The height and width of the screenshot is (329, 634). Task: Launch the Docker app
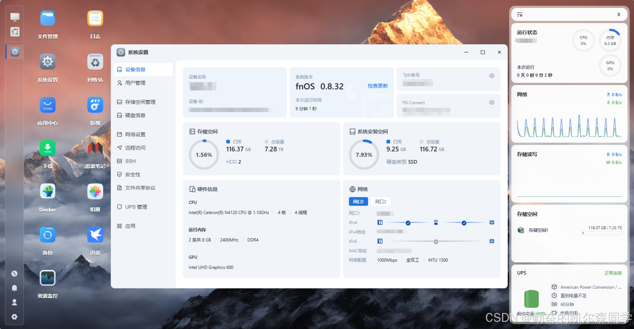(48, 191)
